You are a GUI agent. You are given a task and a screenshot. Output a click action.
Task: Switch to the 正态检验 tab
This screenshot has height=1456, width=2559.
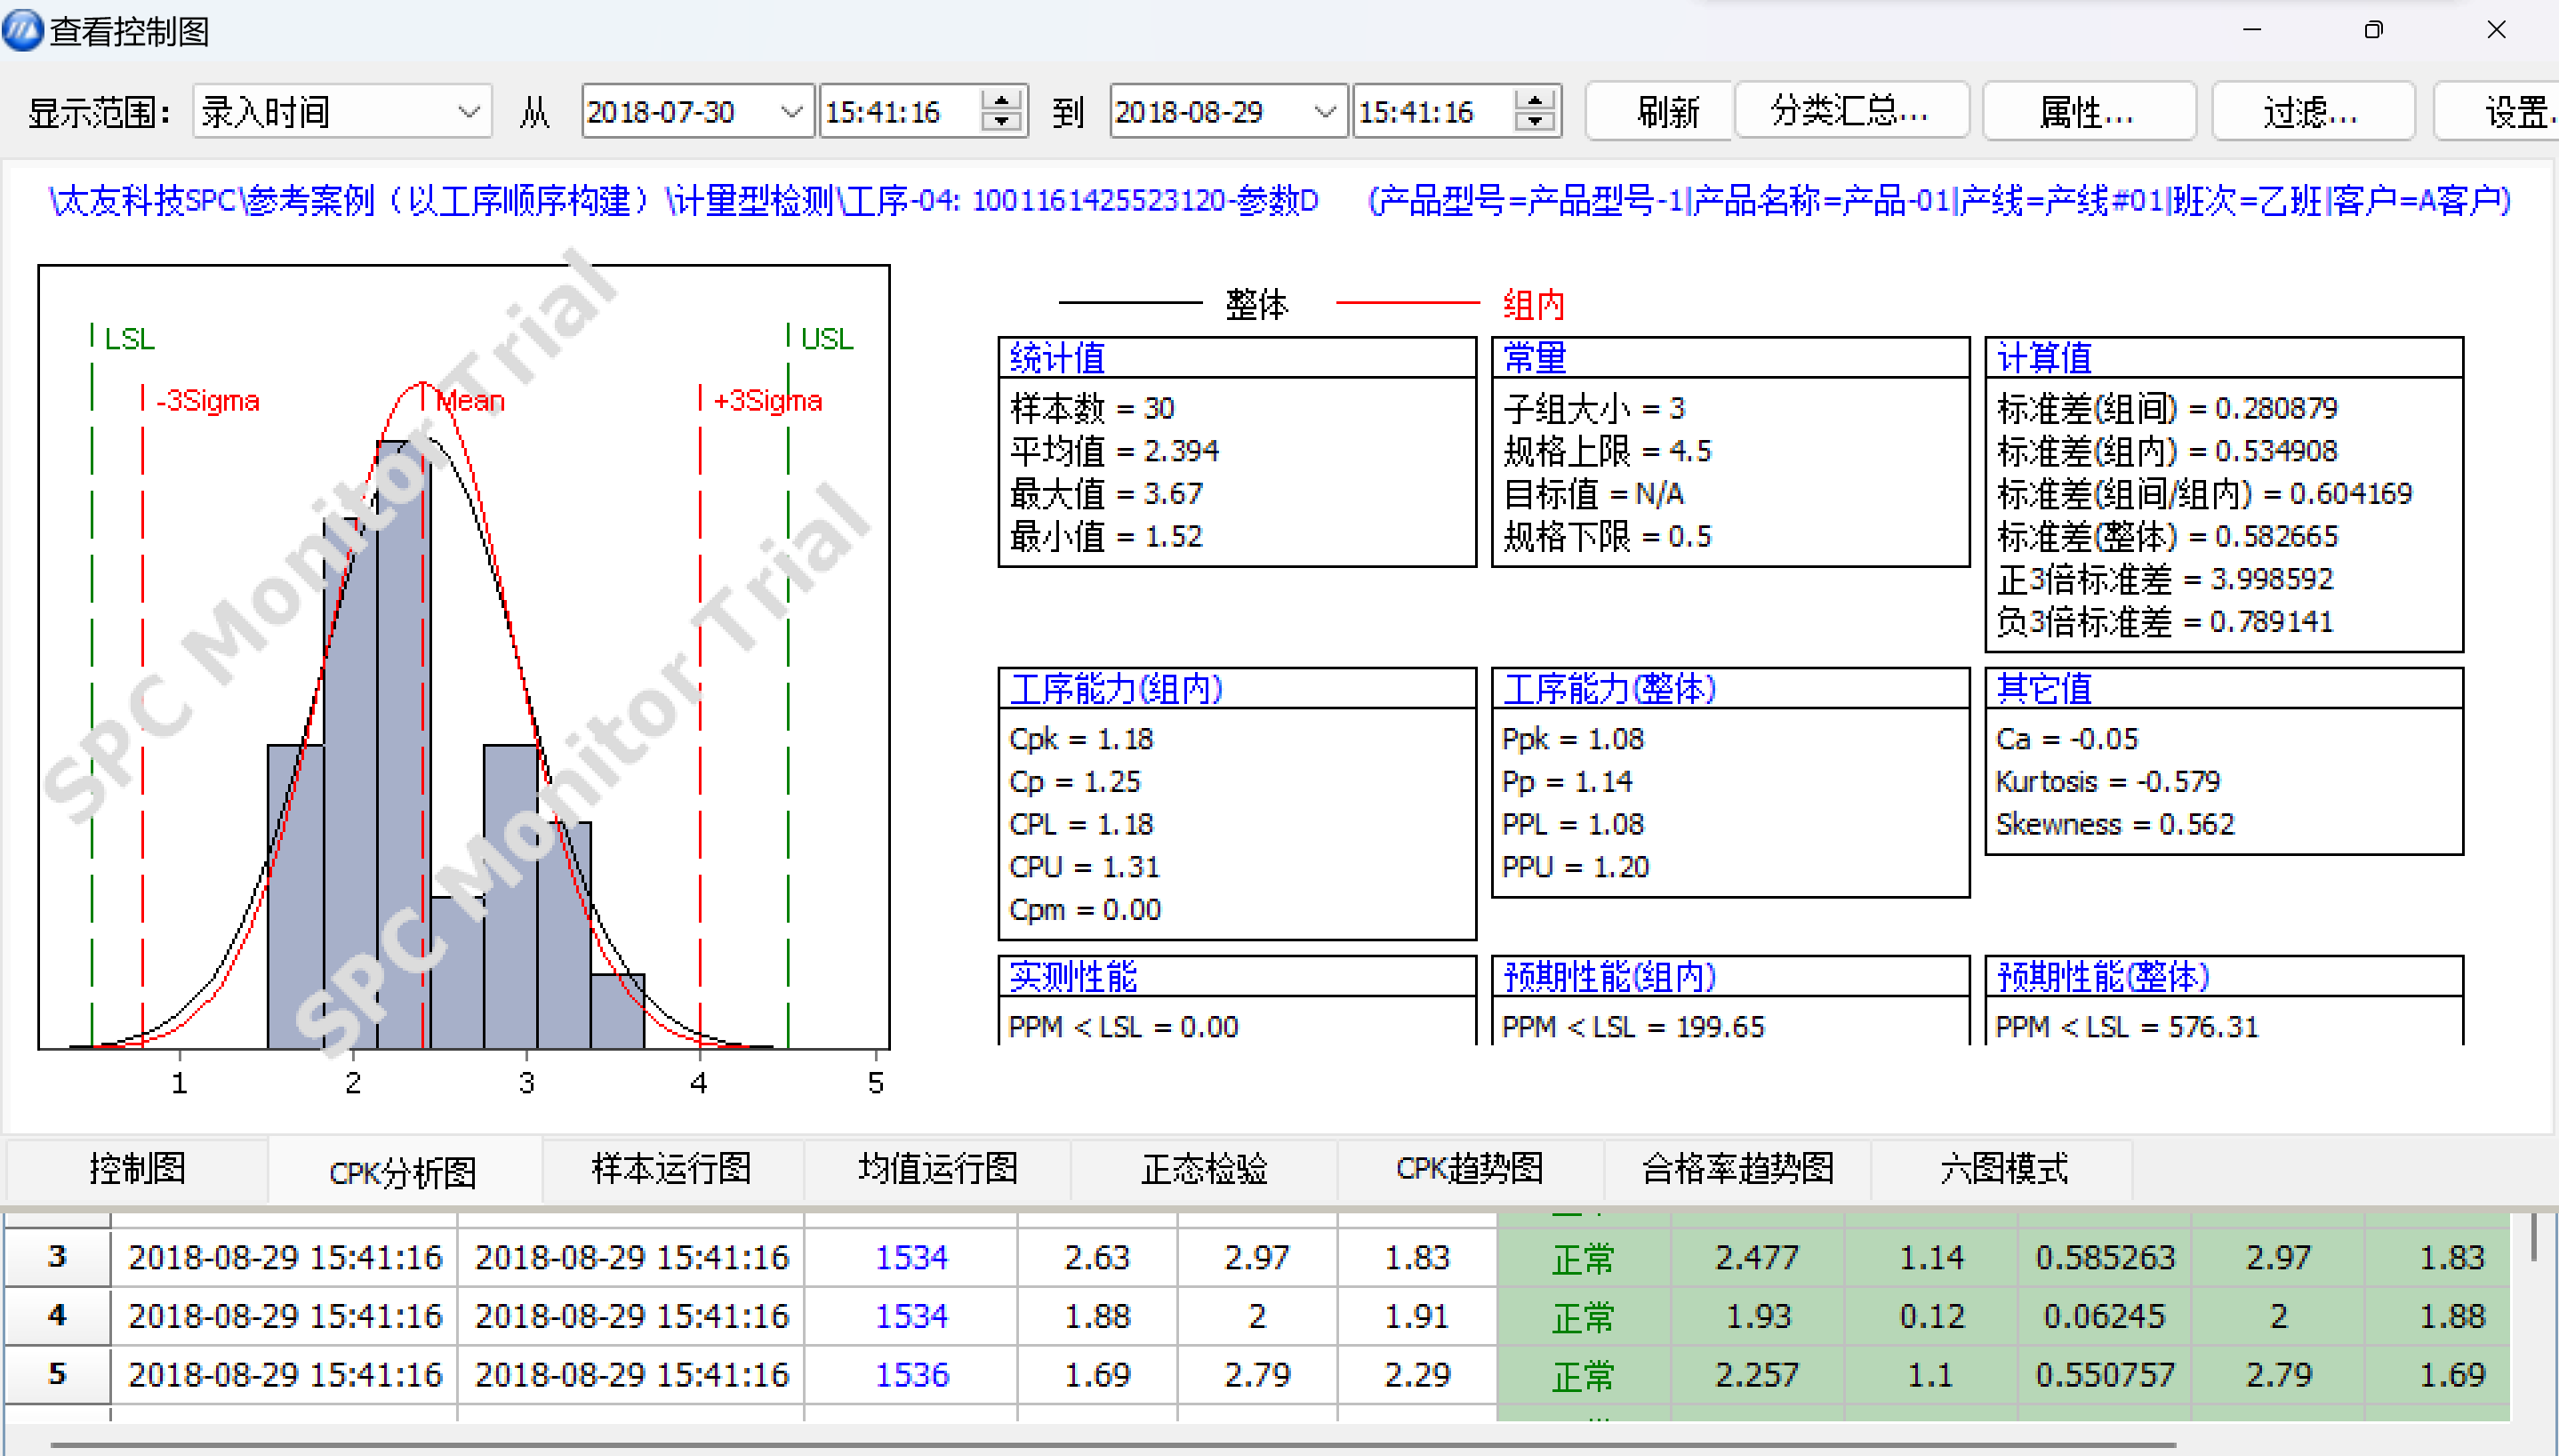pos(1203,1168)
